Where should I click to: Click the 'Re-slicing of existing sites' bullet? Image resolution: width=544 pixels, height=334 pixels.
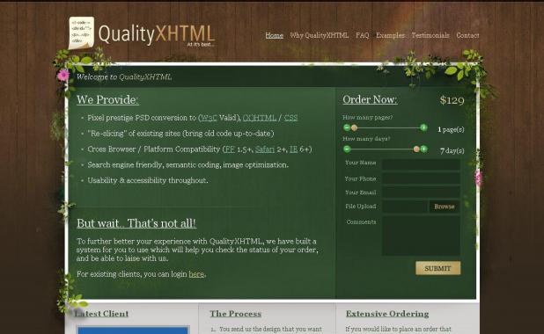[180, 134]
